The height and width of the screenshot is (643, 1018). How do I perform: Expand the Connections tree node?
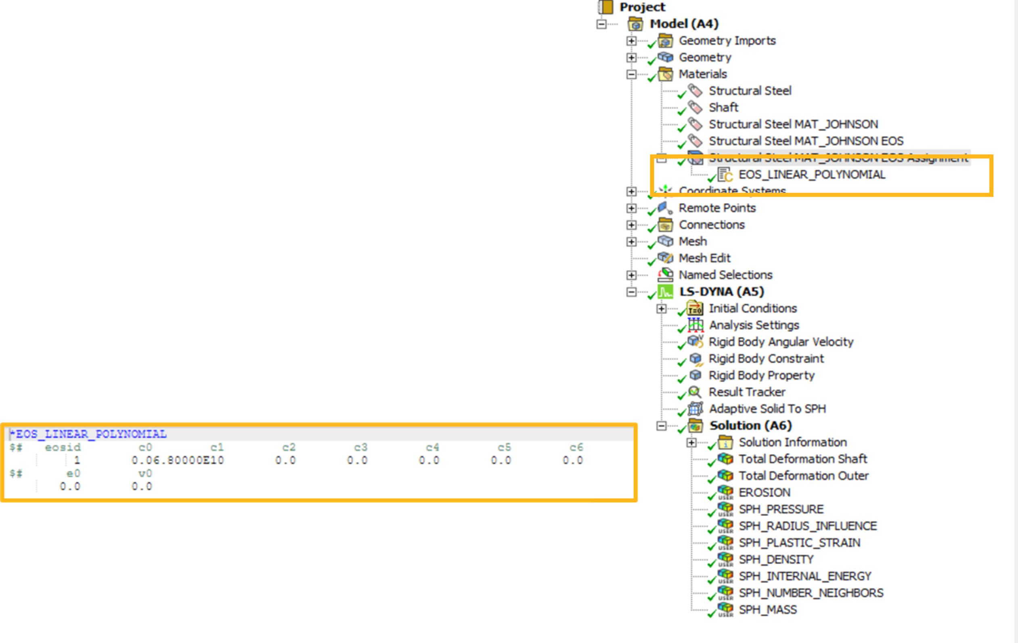click(x=631, y=225)
